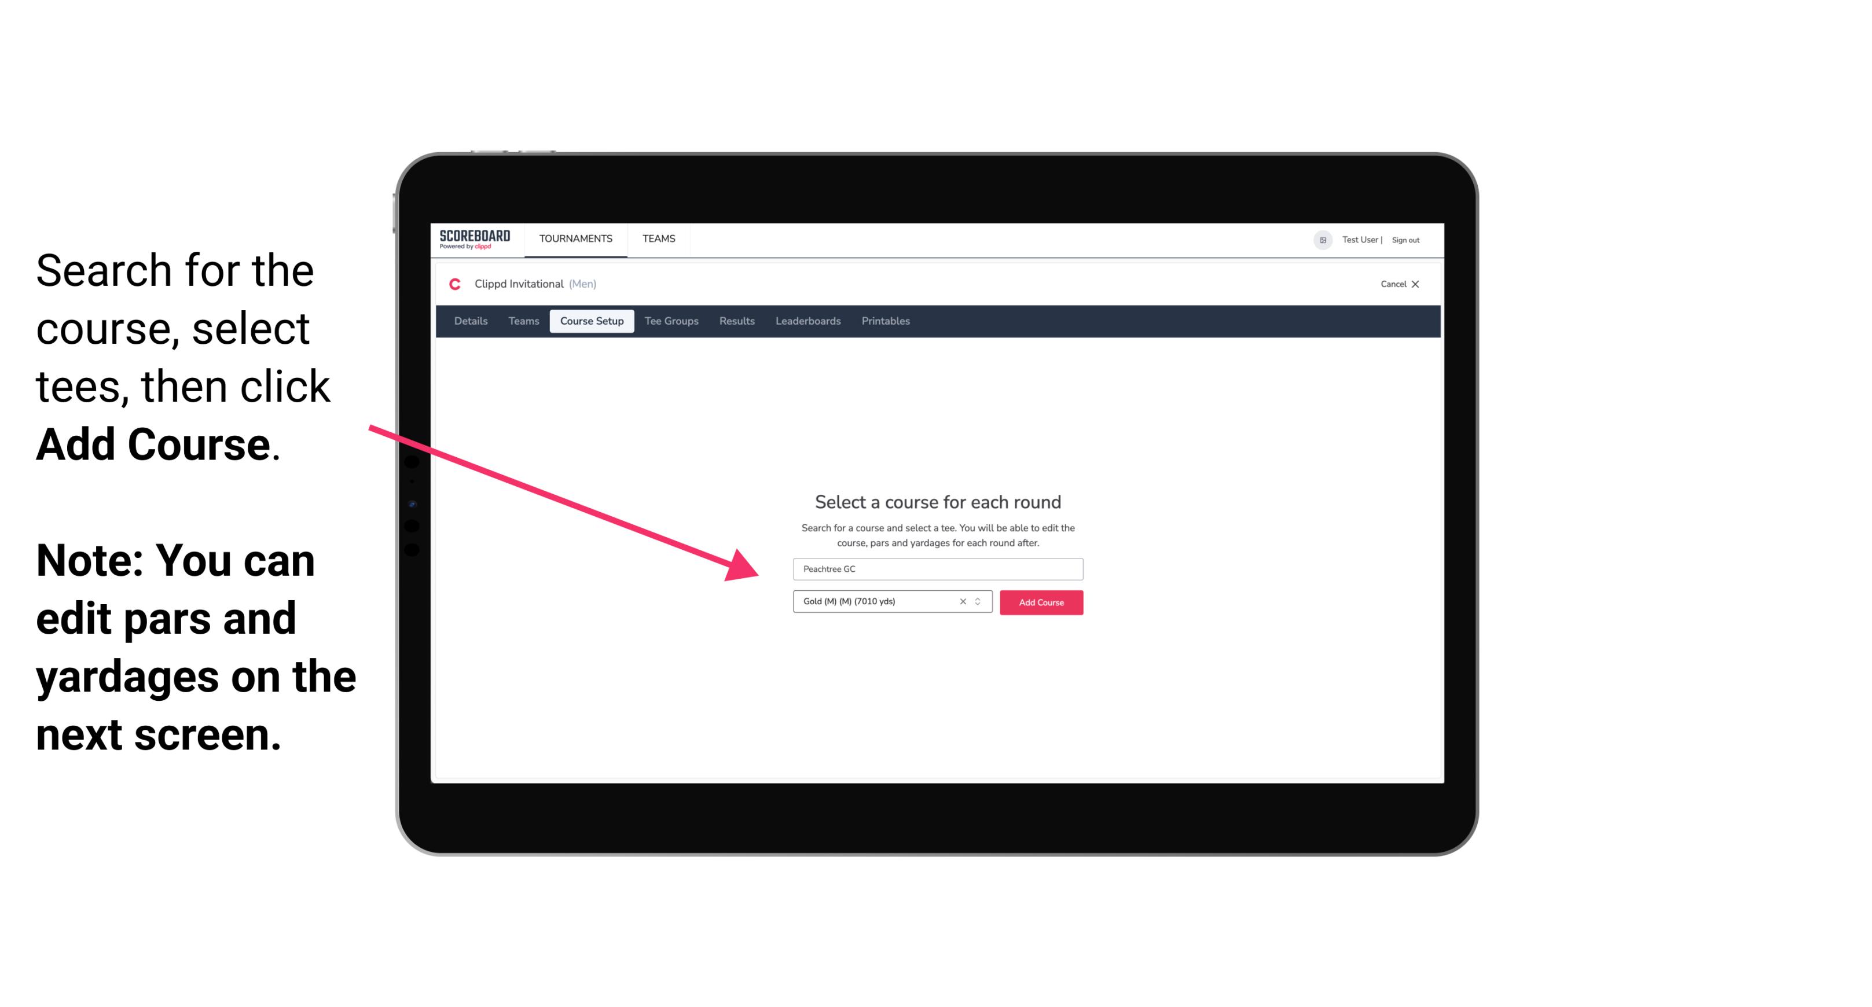Open the Teams menu item
The width and height of the screenshot is (1872, 1007).
click(x=657, y=238)
